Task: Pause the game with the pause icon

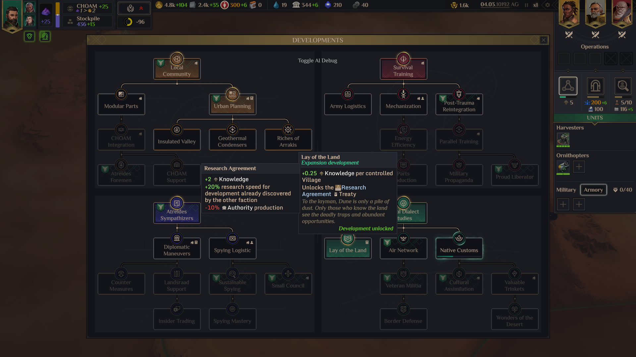Action: tap(526, 5)
